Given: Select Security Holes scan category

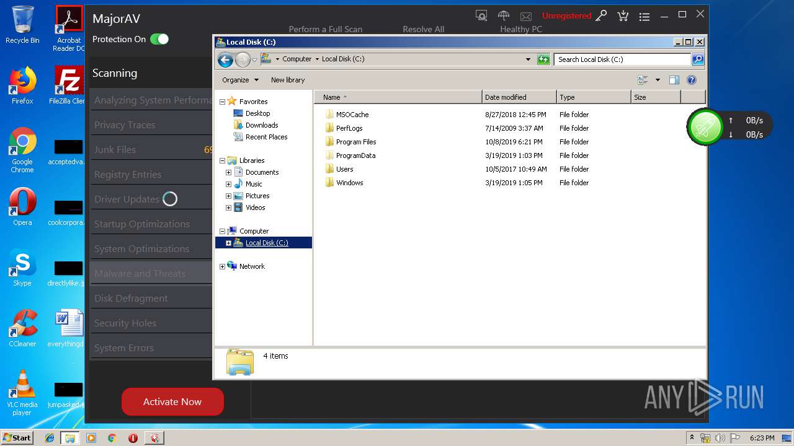Looking at the screenshot, I should (151, 323).
